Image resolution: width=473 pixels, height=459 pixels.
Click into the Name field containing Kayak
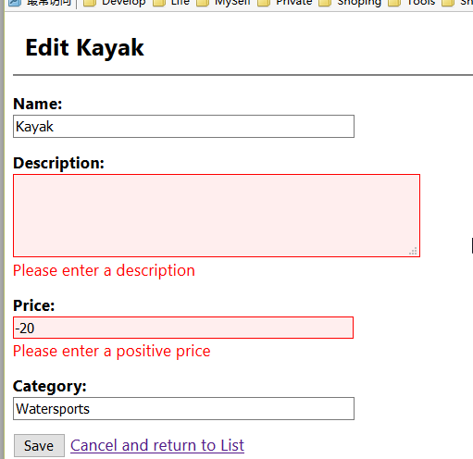[183, 127]
